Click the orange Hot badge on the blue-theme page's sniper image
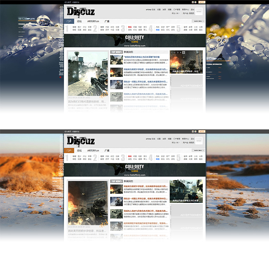 pyautogui.click(x=104, y=95)
